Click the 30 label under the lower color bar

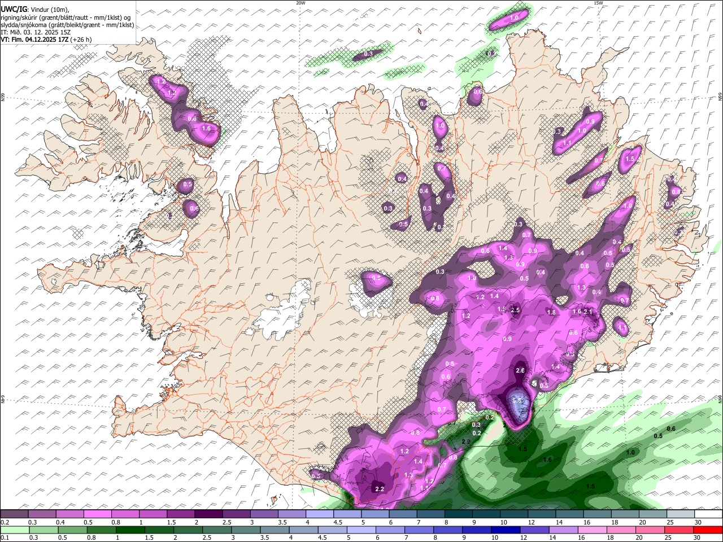coord(696,537)
